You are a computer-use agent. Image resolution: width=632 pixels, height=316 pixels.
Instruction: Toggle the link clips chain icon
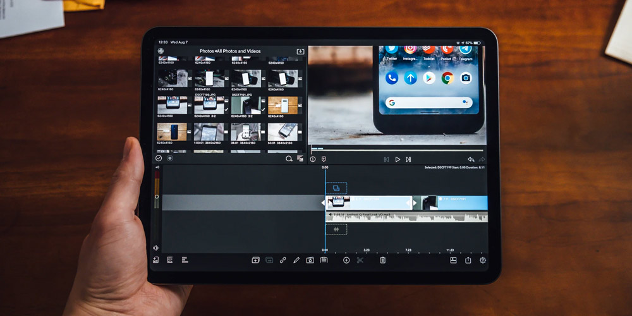click(283, 260)
